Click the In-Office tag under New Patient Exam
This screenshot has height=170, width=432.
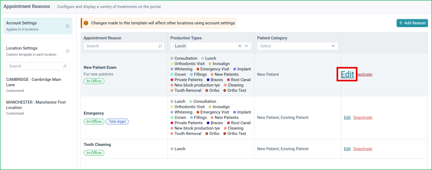pos(94,81)
